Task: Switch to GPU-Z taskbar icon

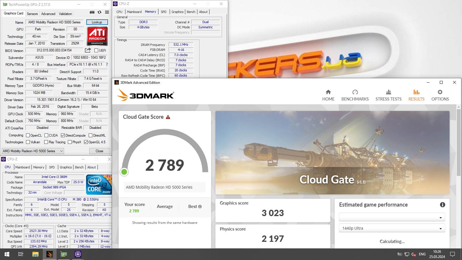Action: pyautogui.click(x=64, y=254)
